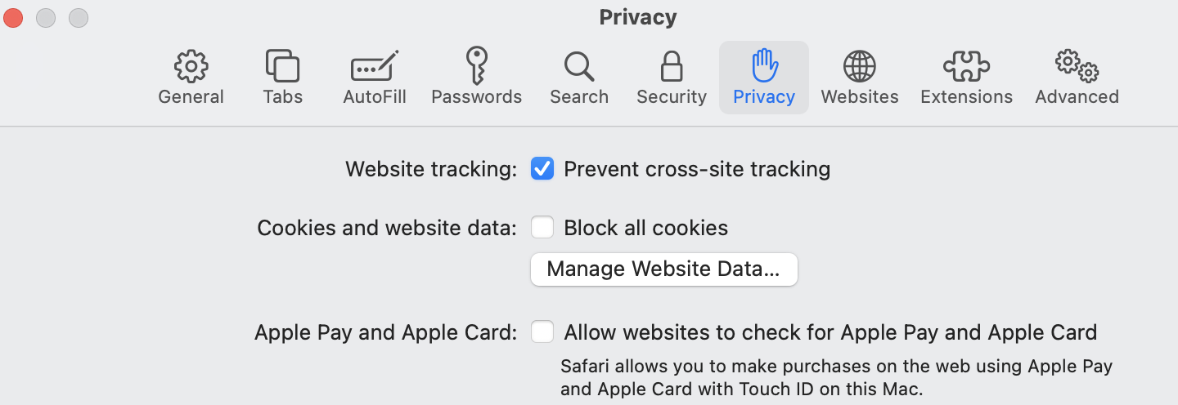Viewport: 1178px width, 405px height.
Task: Click the Privacy window title
Action: (637, 17)
